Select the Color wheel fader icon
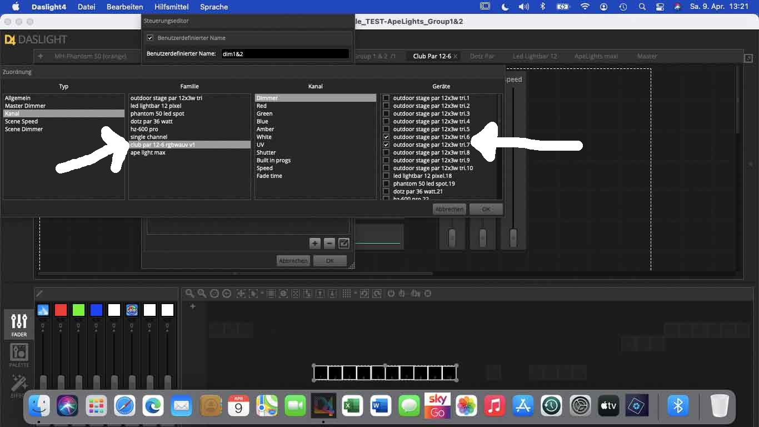 point(132,310)
